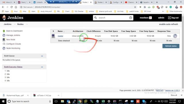This screenshot has height=104, width=184.
Task: Open File Explorer from taskbar
Action: 62,101
